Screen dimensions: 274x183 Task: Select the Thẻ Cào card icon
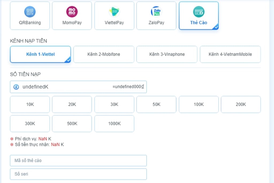[x=199, y=12]
